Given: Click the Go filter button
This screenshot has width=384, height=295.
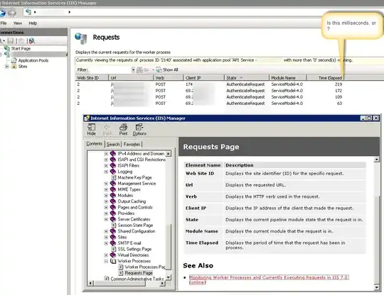Looking at the screenshot, I should coord(143,69).
